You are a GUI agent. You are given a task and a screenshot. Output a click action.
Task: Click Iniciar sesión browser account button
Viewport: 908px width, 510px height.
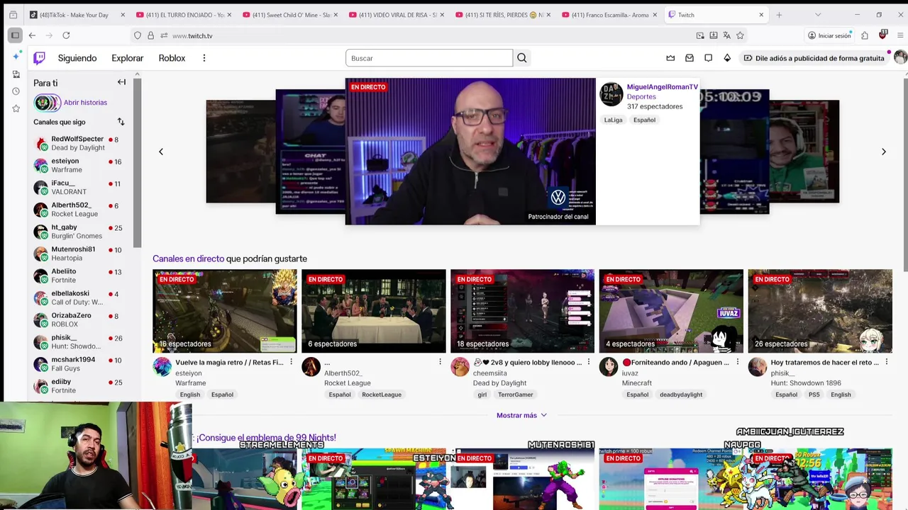(x=829, y=35)
